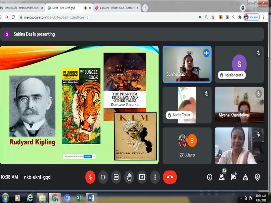271x203 pixels.
Task: Click the sainibharat3 participant tile
Action: click(239, 65)
